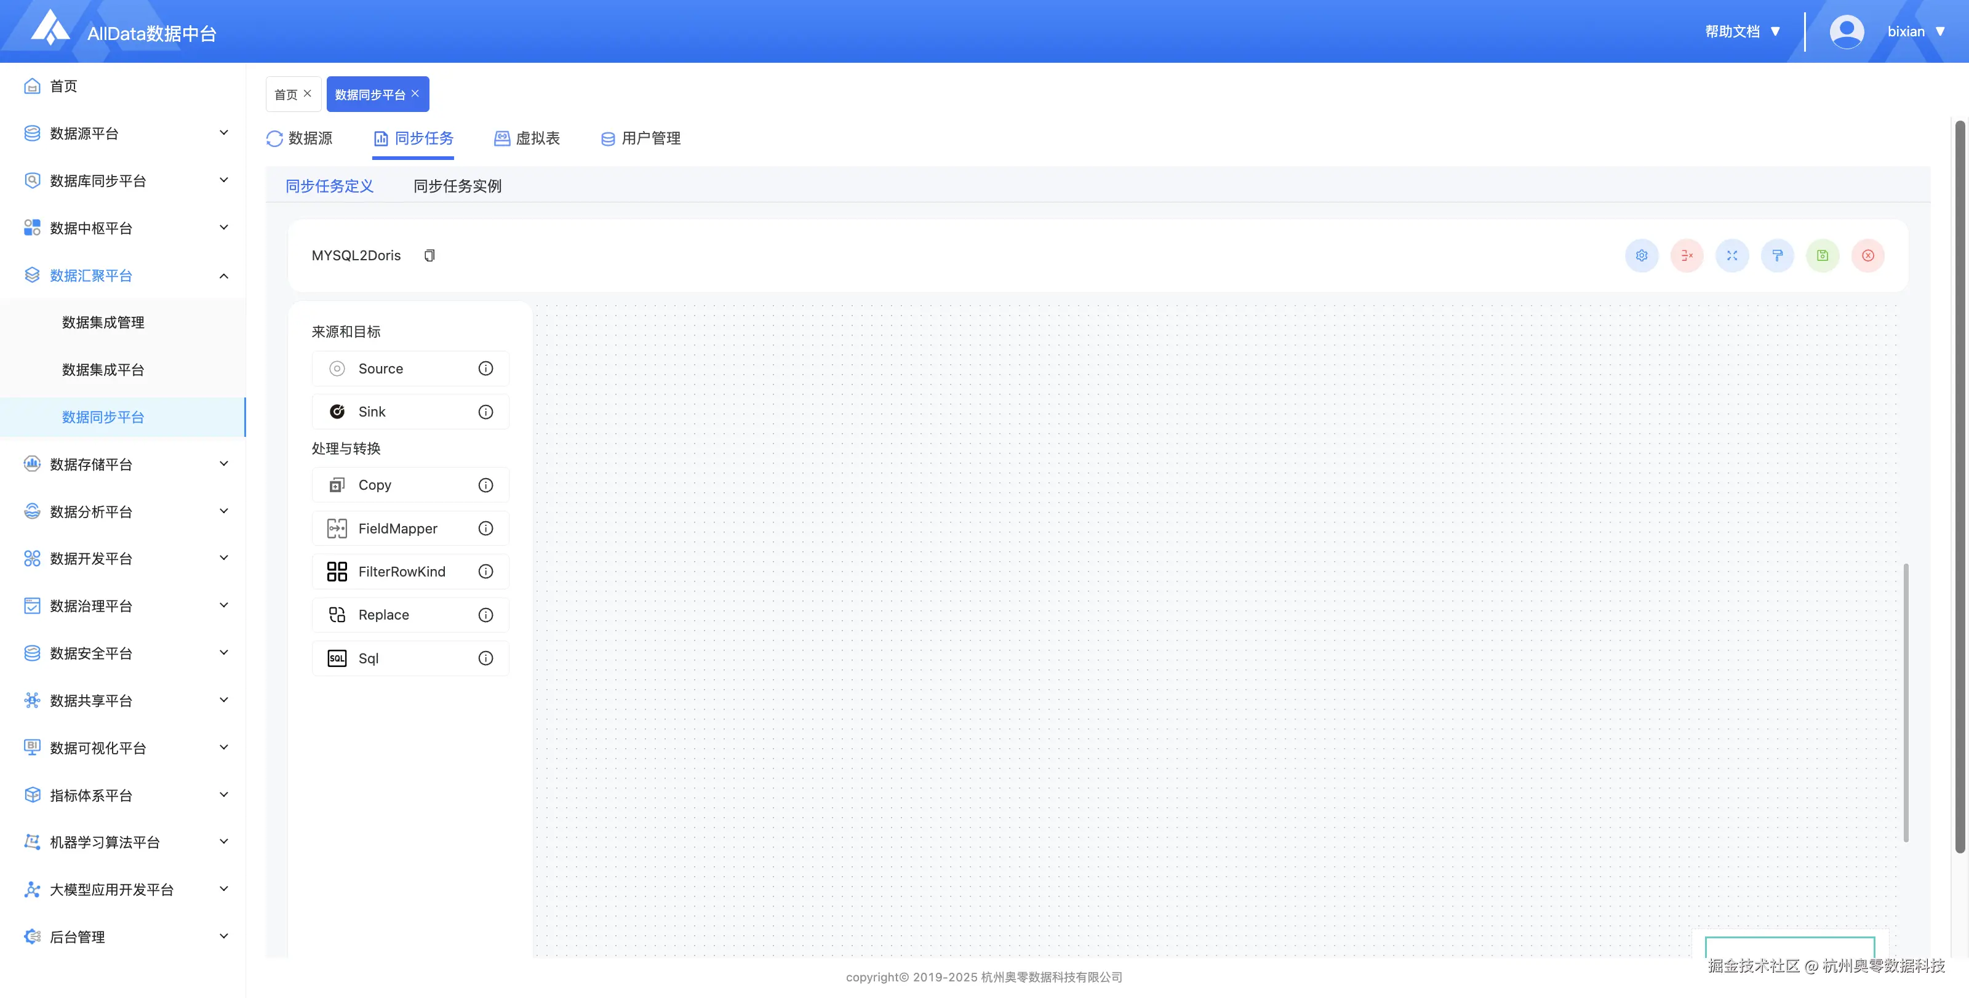Close the 首页 page tab

coord(307,94)
